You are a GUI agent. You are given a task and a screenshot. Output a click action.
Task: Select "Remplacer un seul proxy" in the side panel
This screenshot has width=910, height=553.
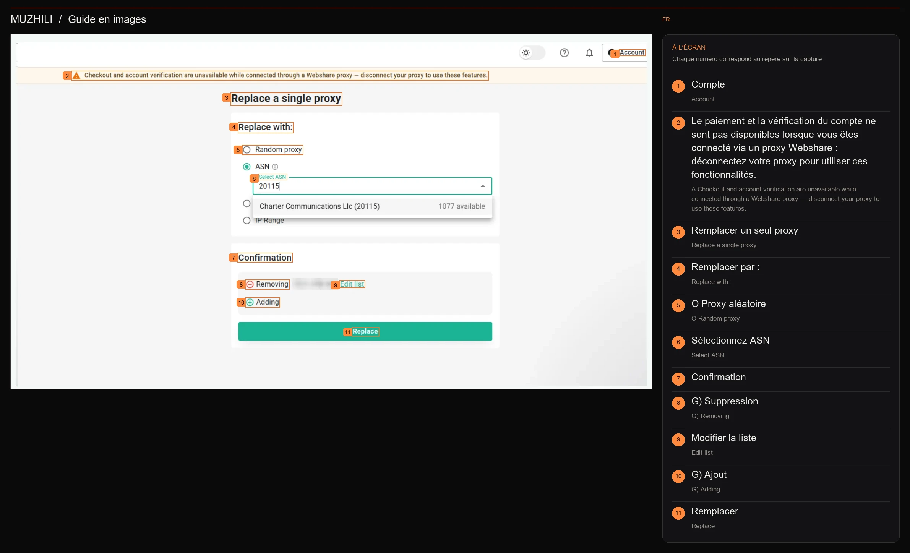(x=745, y=230)
